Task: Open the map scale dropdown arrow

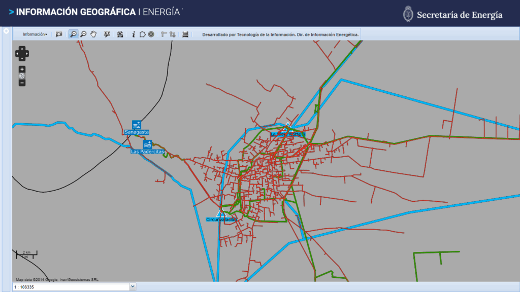Action: coord(133,287)
